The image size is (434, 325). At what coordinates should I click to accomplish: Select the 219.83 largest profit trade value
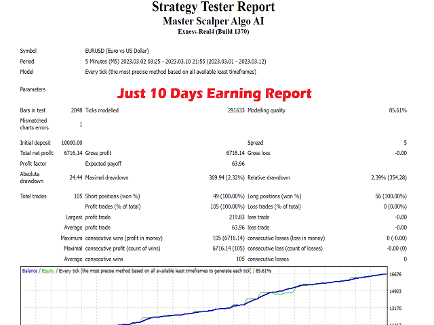tap(237, 217)
